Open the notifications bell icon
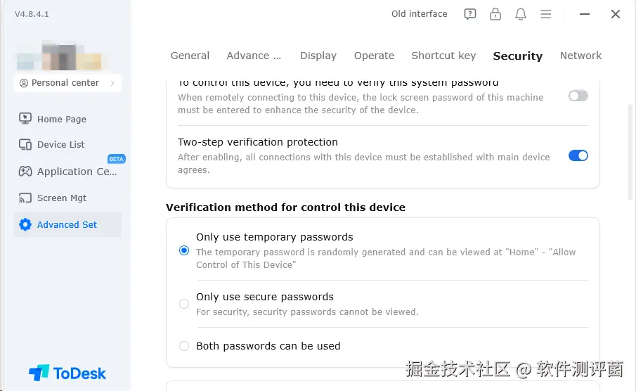The image size is (636, 391). pyautogui.click(x=521, y=14)
